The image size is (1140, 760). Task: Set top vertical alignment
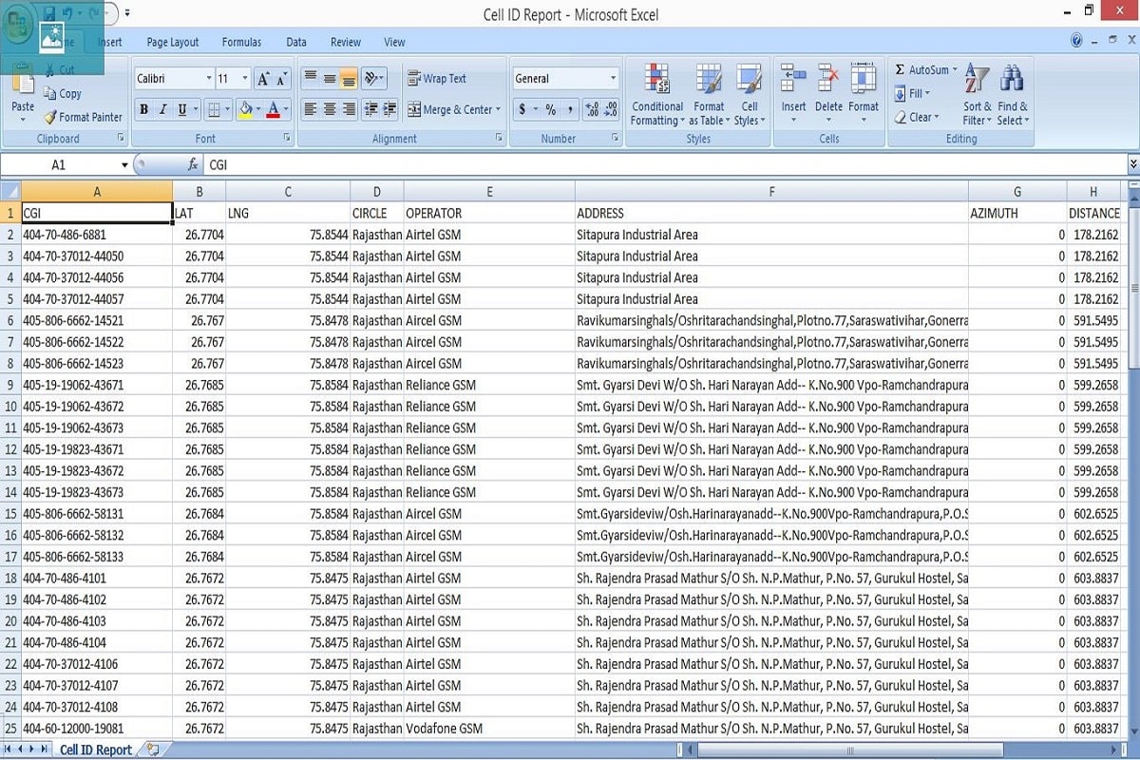click(310, 79)
